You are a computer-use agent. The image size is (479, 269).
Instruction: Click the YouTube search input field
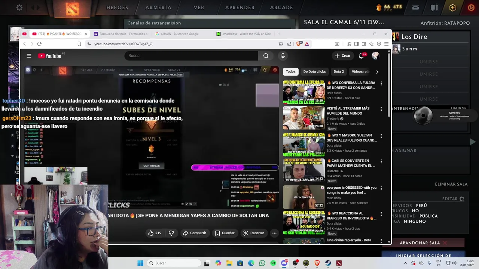[x=191, y=56]
